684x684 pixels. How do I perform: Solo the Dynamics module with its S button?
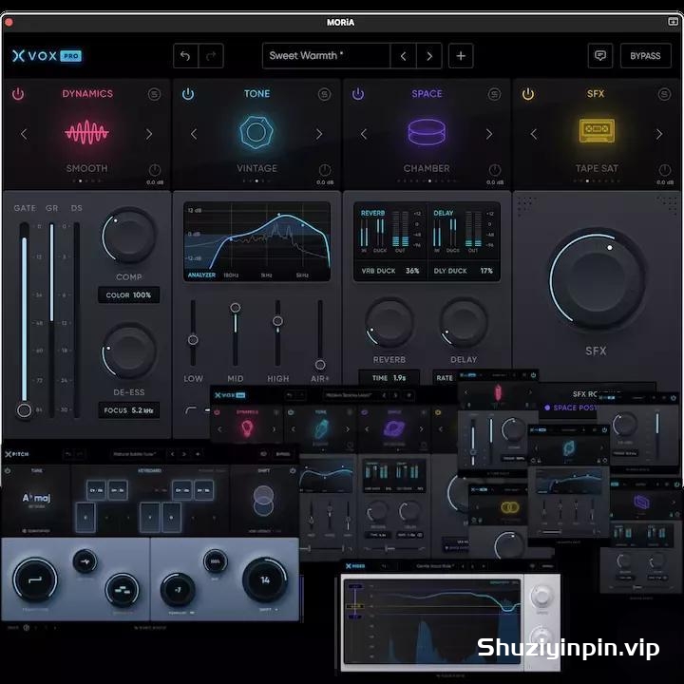click(x=154, y=94)
